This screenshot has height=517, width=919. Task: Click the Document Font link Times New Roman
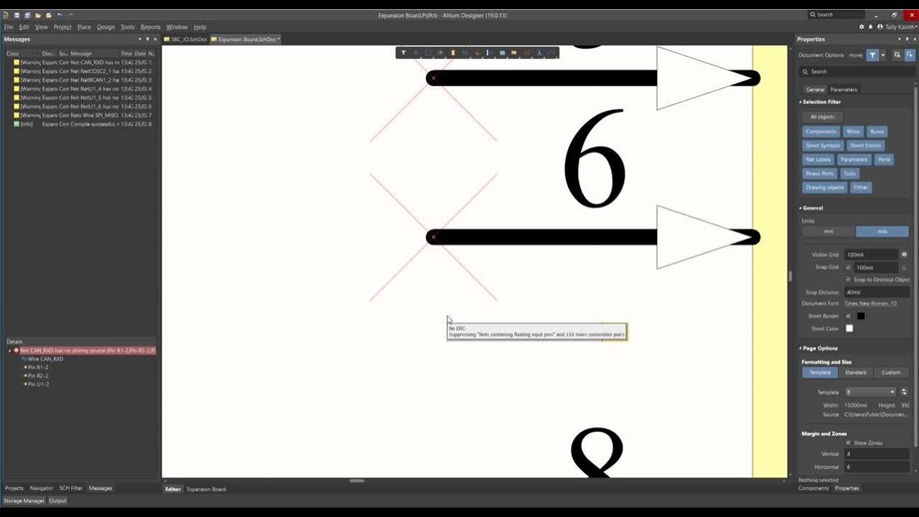(x=870, y=304)
